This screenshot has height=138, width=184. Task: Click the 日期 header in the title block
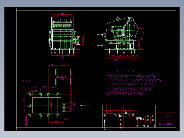tap(131, 115)
